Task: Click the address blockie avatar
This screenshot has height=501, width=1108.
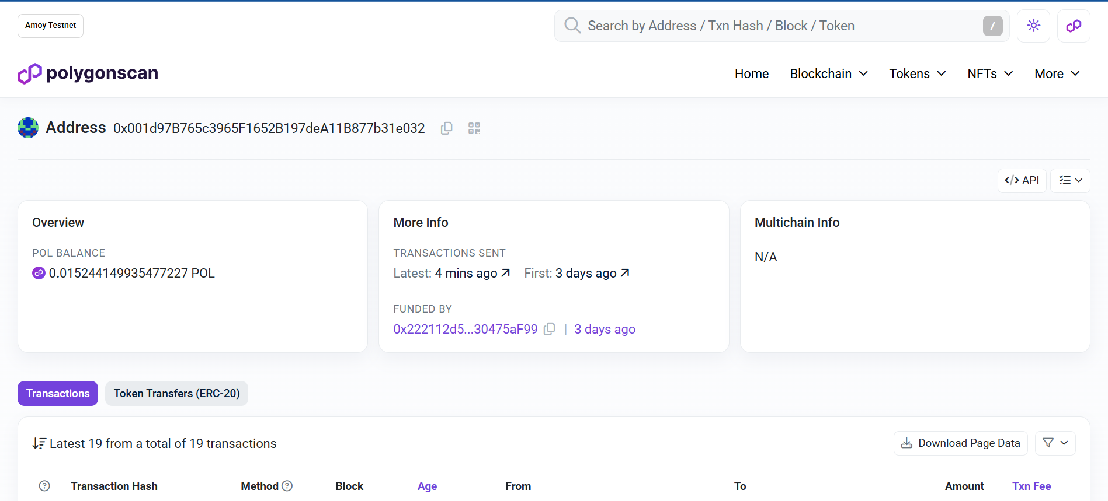Action: point(28,128)
